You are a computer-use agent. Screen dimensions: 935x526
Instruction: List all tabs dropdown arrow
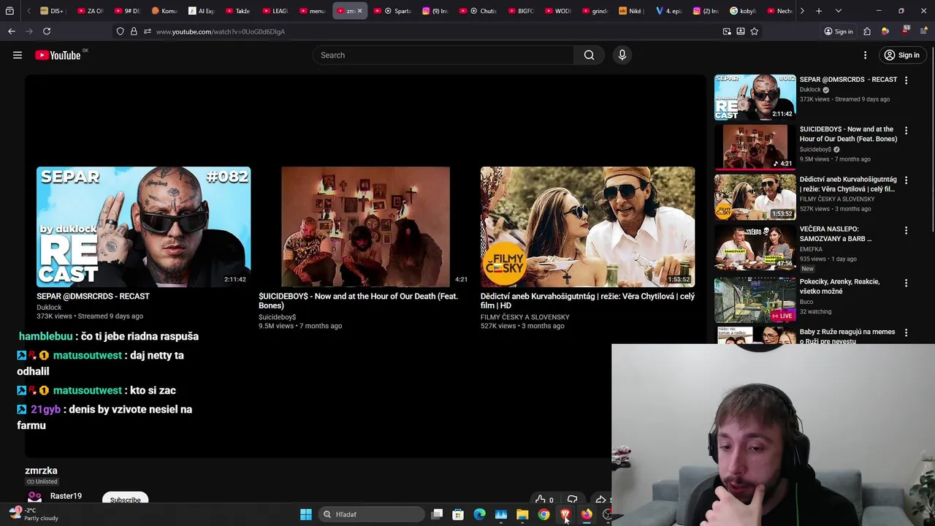click(x=839, y=11)
